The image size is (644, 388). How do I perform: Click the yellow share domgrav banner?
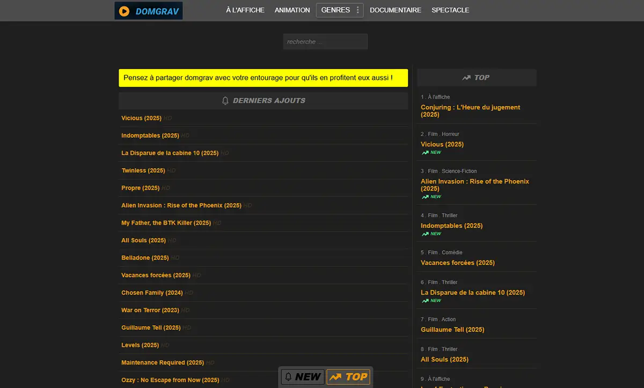263,78
